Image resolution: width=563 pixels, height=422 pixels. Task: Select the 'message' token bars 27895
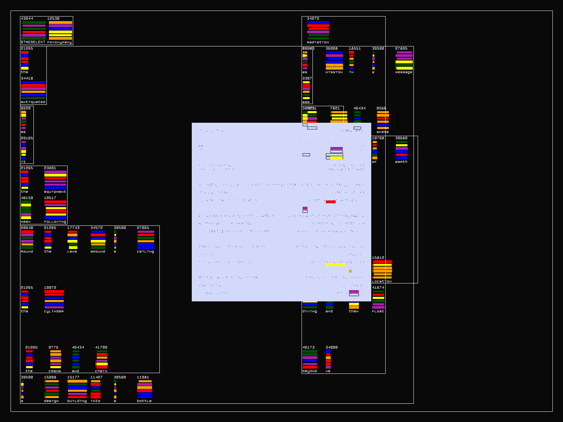[404, 60]
